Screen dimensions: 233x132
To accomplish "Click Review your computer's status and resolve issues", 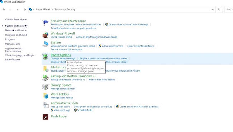I will coord(76,25).
